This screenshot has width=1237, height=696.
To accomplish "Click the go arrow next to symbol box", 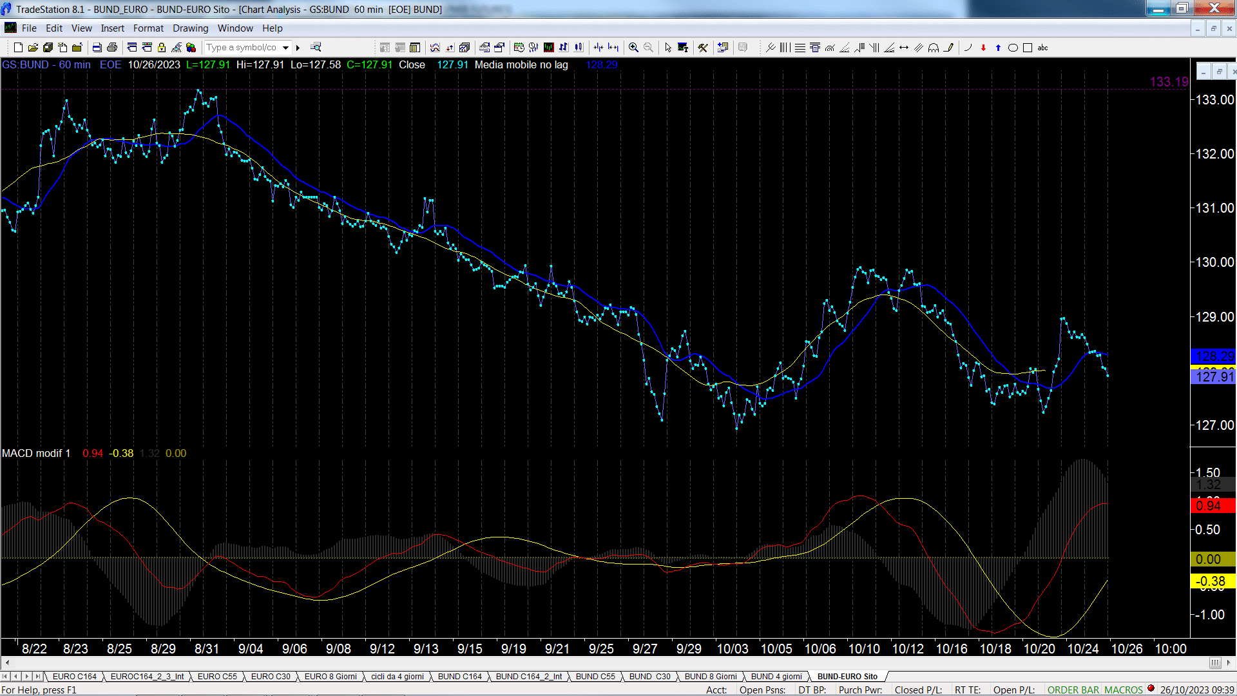I will [298, 48].
